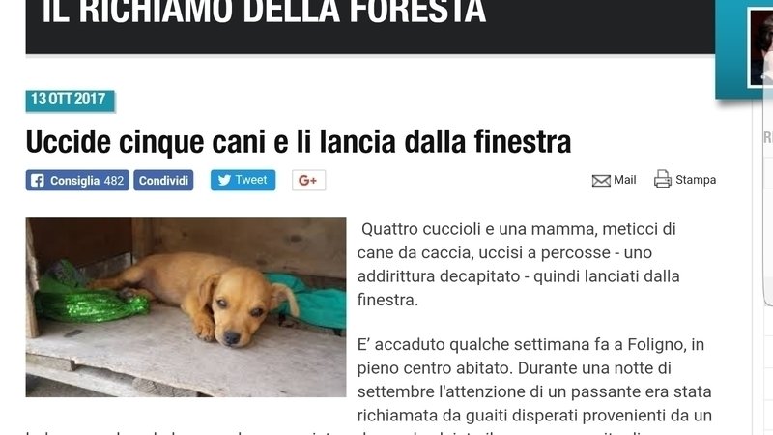Click the author portrait in the top corner
Screen dimensions: 773x435
(761, 47)
